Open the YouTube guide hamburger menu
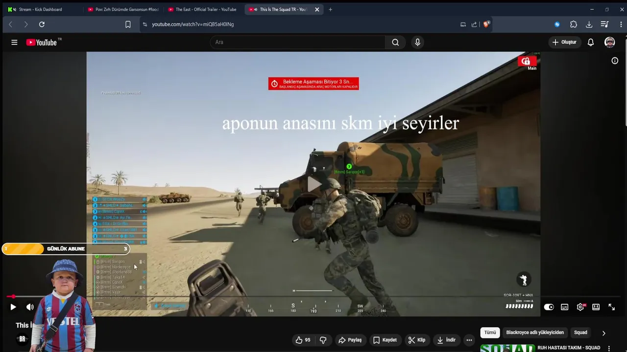 click(x=14, y=43)
